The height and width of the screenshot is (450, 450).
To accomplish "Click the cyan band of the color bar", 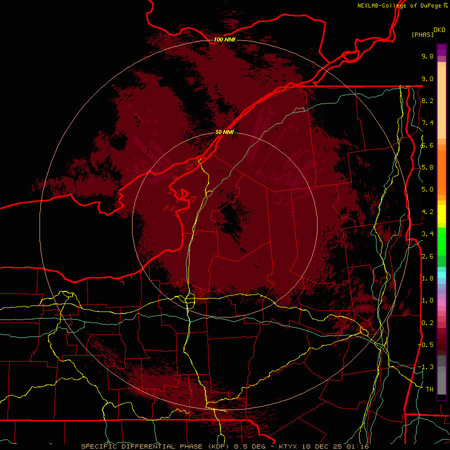I will [441, 275].
